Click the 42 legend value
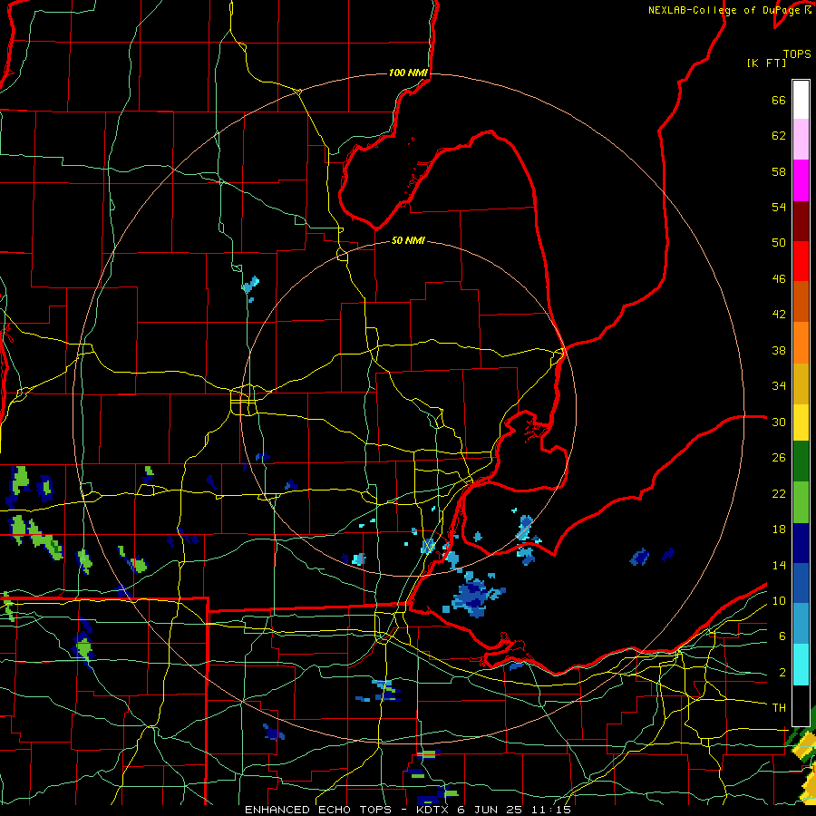 pos(779,315)
